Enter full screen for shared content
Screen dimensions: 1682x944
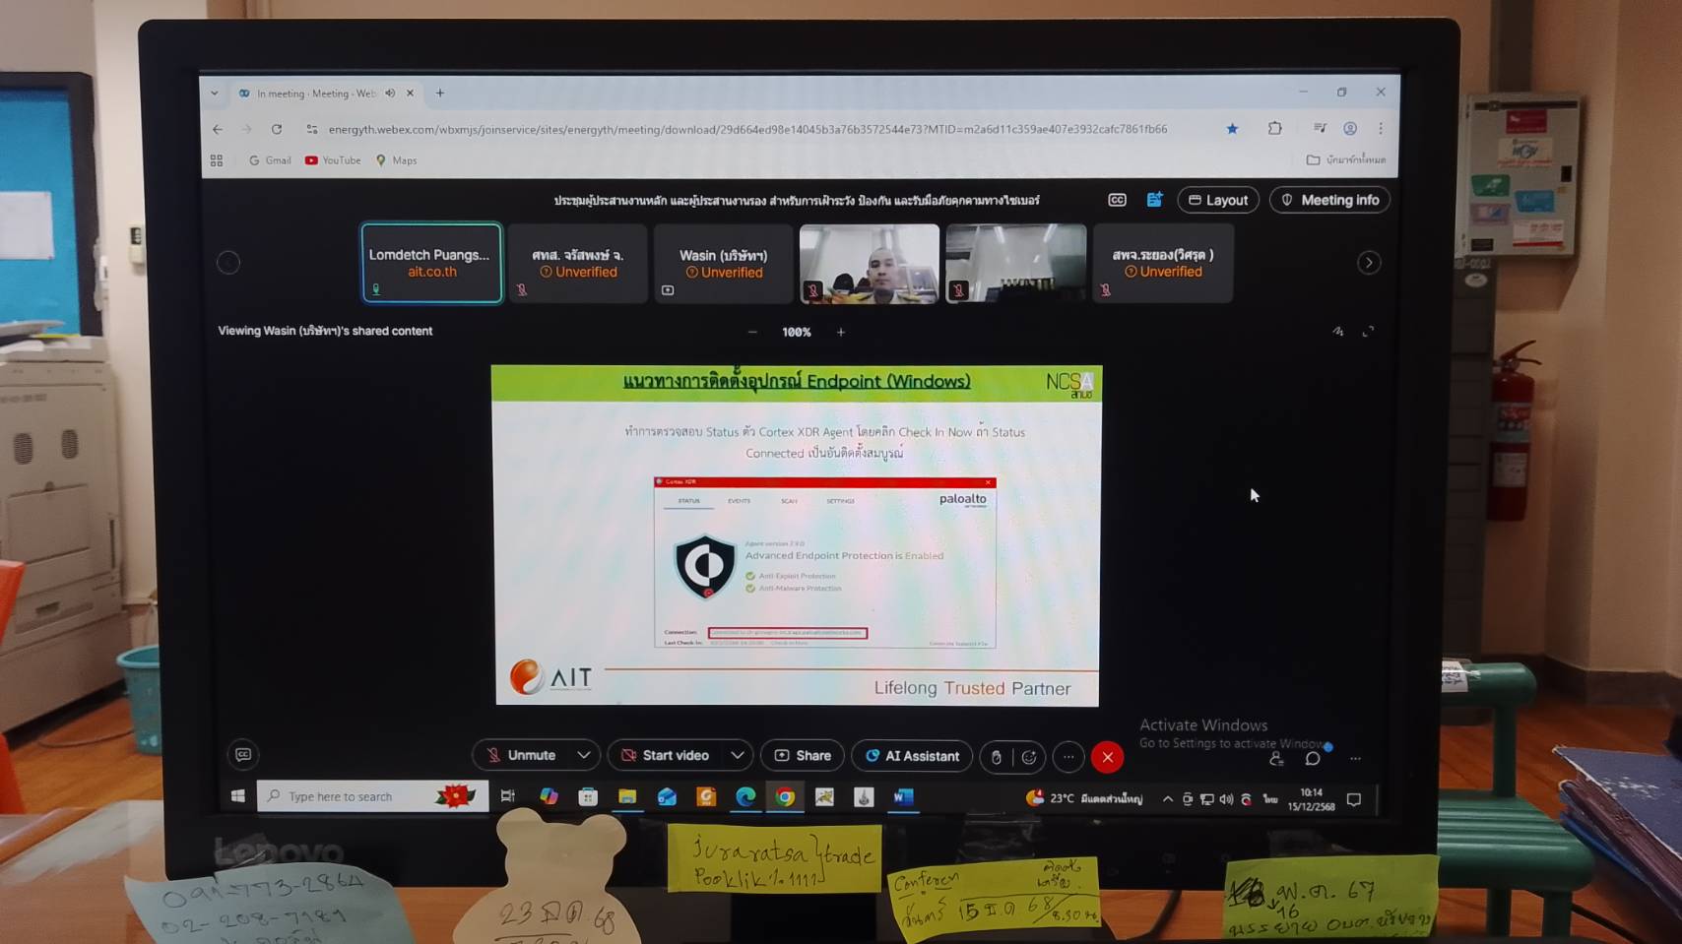click(x=1368, y=332)
